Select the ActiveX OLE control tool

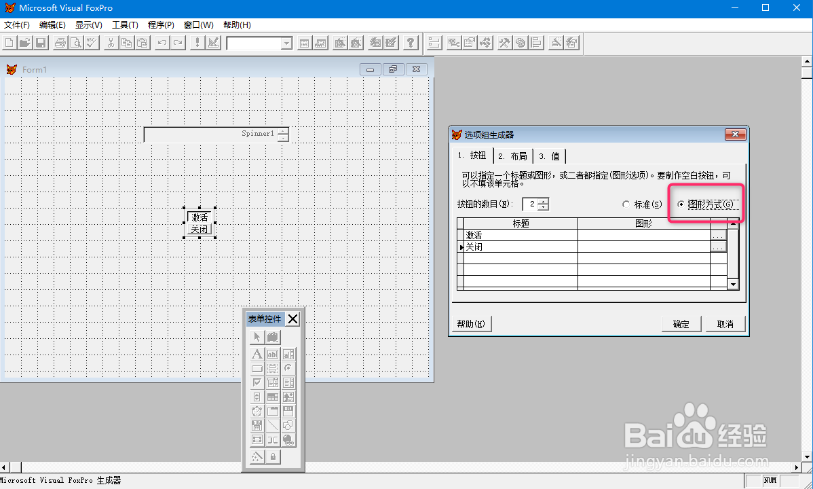(x=288, y=412)
